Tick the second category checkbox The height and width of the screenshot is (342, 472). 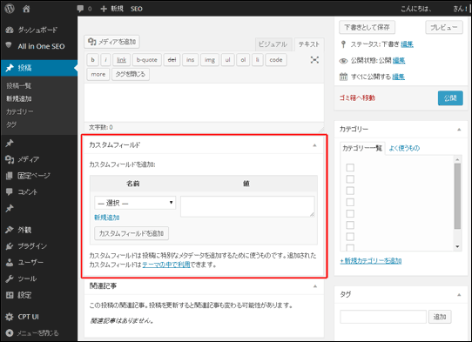[350, 179]
